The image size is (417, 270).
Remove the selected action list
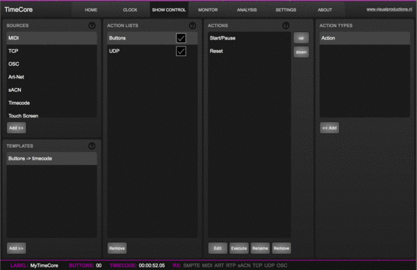[x=117, y=248]
